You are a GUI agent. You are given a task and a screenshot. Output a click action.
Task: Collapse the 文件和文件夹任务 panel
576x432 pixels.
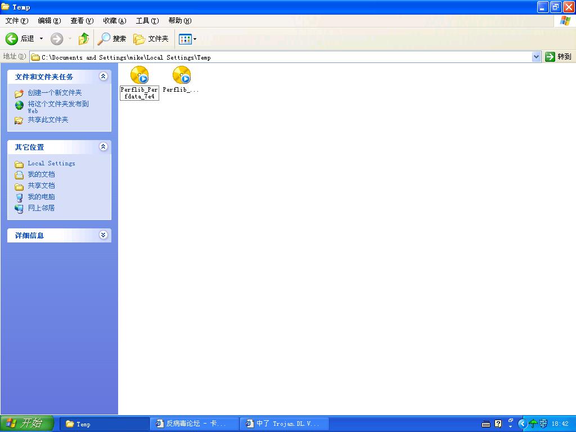pyautogui.click(x=103, y=76)
